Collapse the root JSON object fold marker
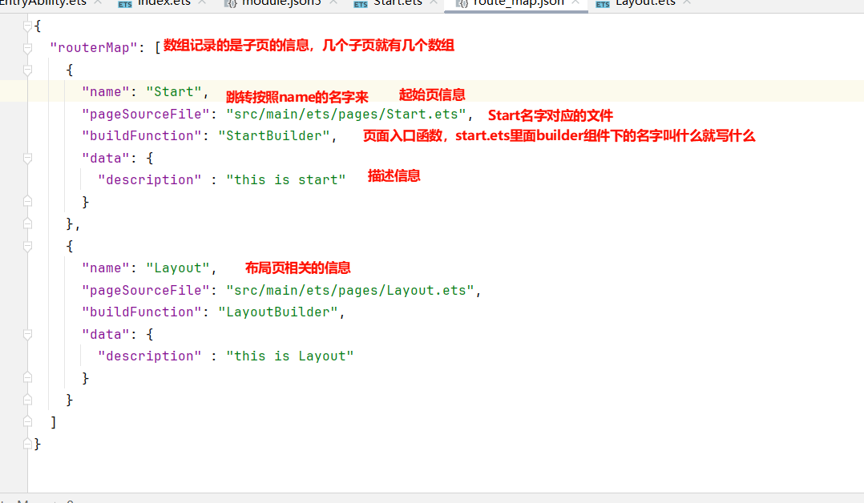The height and width of the screenshot is (503, 864). click(x=27, y=26)
